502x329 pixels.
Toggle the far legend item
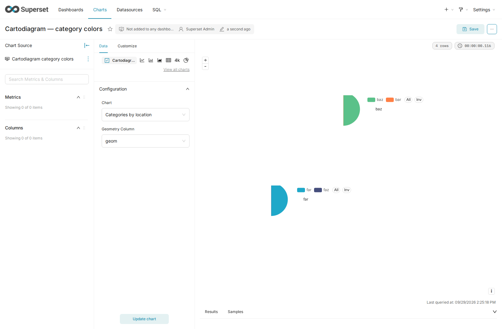304,190
